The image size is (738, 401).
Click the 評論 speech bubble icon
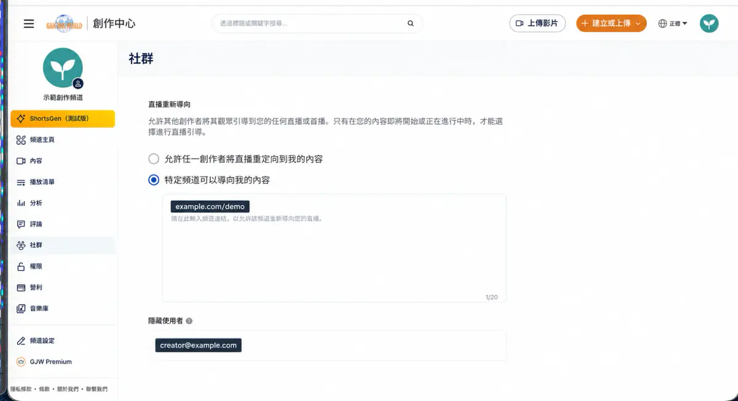(21, 224)
